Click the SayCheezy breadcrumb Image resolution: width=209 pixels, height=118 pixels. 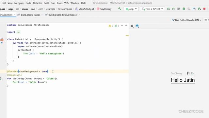tap(104, 9)
